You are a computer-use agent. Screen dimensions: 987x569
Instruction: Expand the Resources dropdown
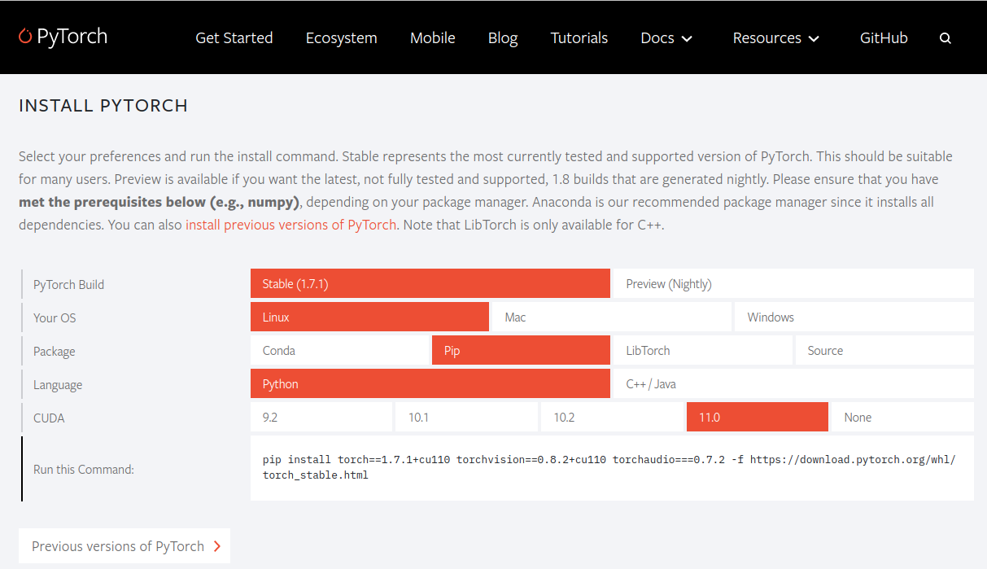point(775,37)
